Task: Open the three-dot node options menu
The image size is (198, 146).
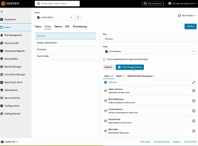Action: click(x=78, y=17)
